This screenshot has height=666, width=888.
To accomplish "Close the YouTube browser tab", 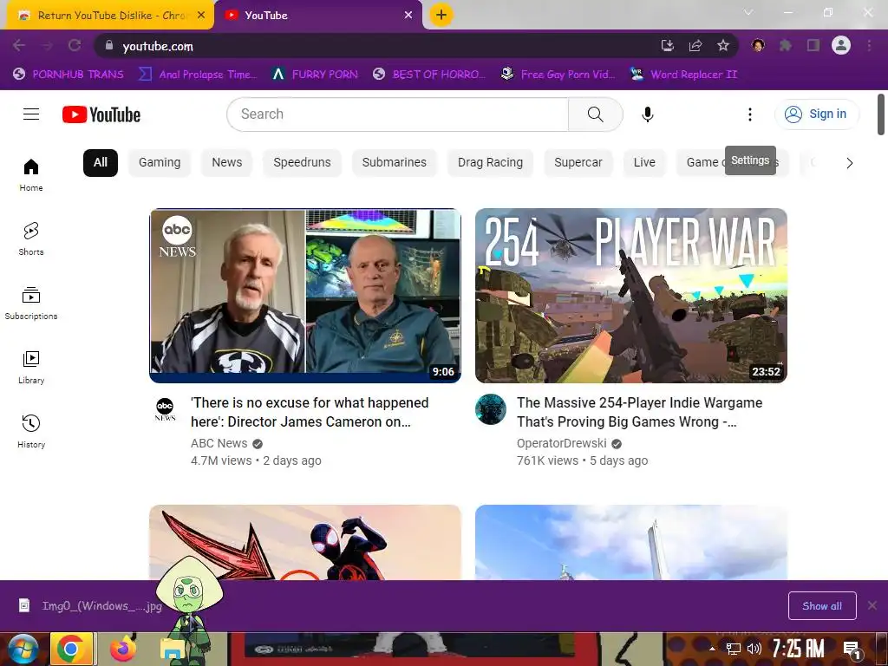I will click(x=408, y=16).
